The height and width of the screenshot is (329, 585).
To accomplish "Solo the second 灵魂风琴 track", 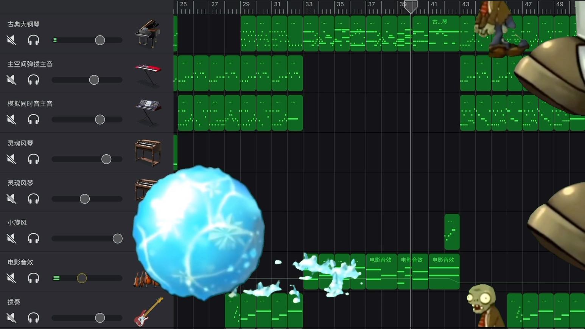I will 34,199.
